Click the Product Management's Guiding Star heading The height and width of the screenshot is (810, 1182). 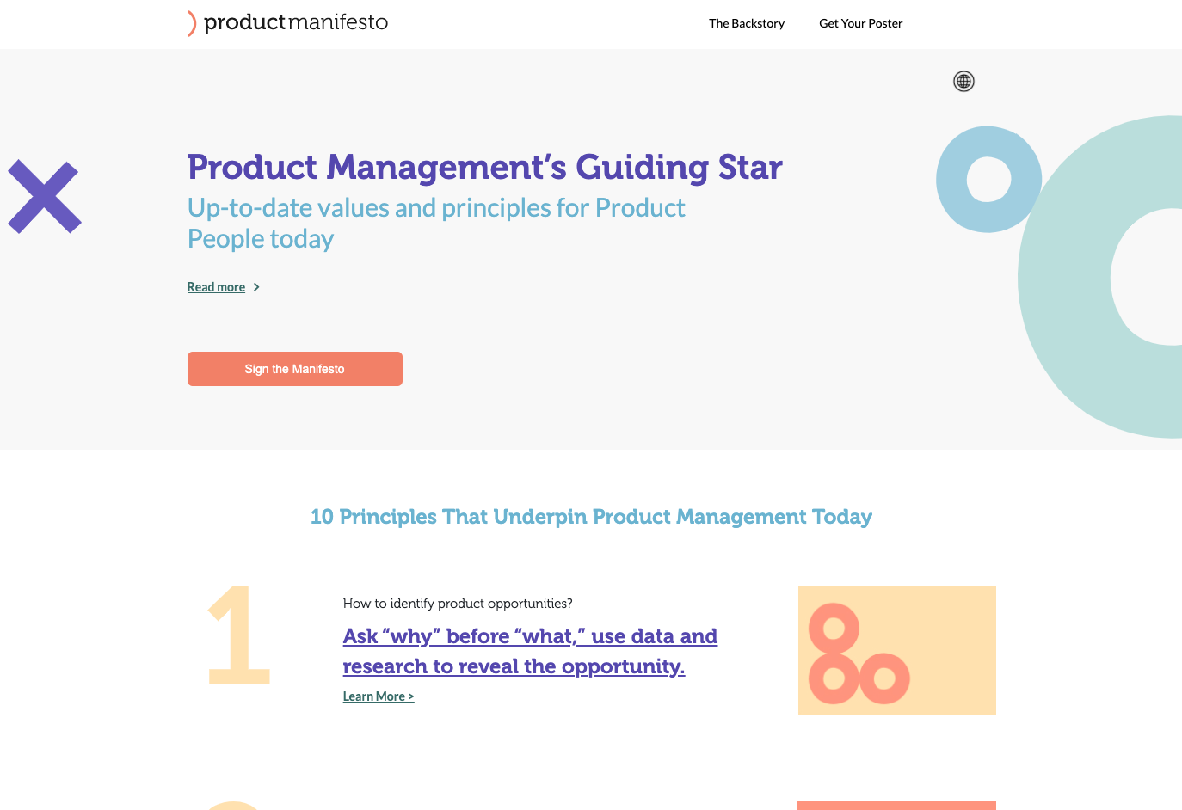pyautogui.click(x=484, y=167)
